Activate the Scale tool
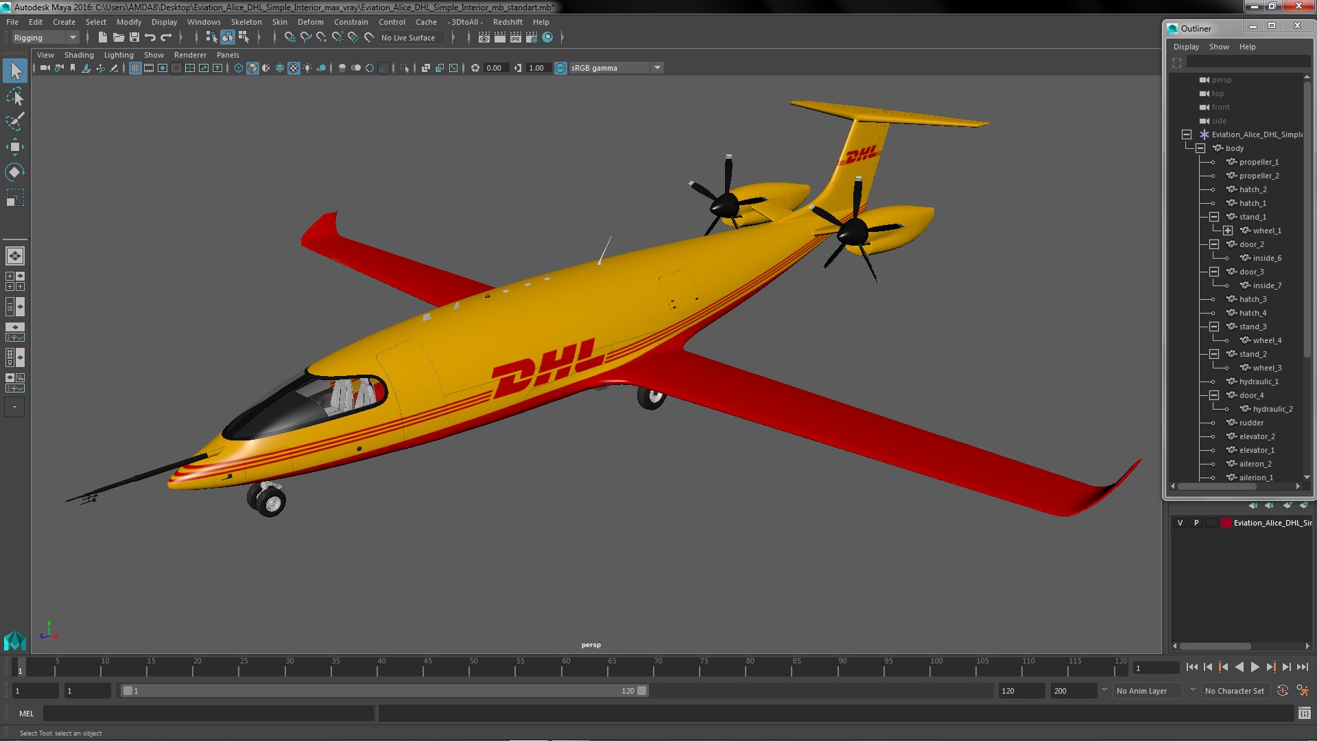The height and width of the screenshot is (741, 1317). 15,198
